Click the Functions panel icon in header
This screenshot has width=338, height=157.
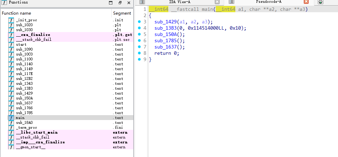coord(3,2)
